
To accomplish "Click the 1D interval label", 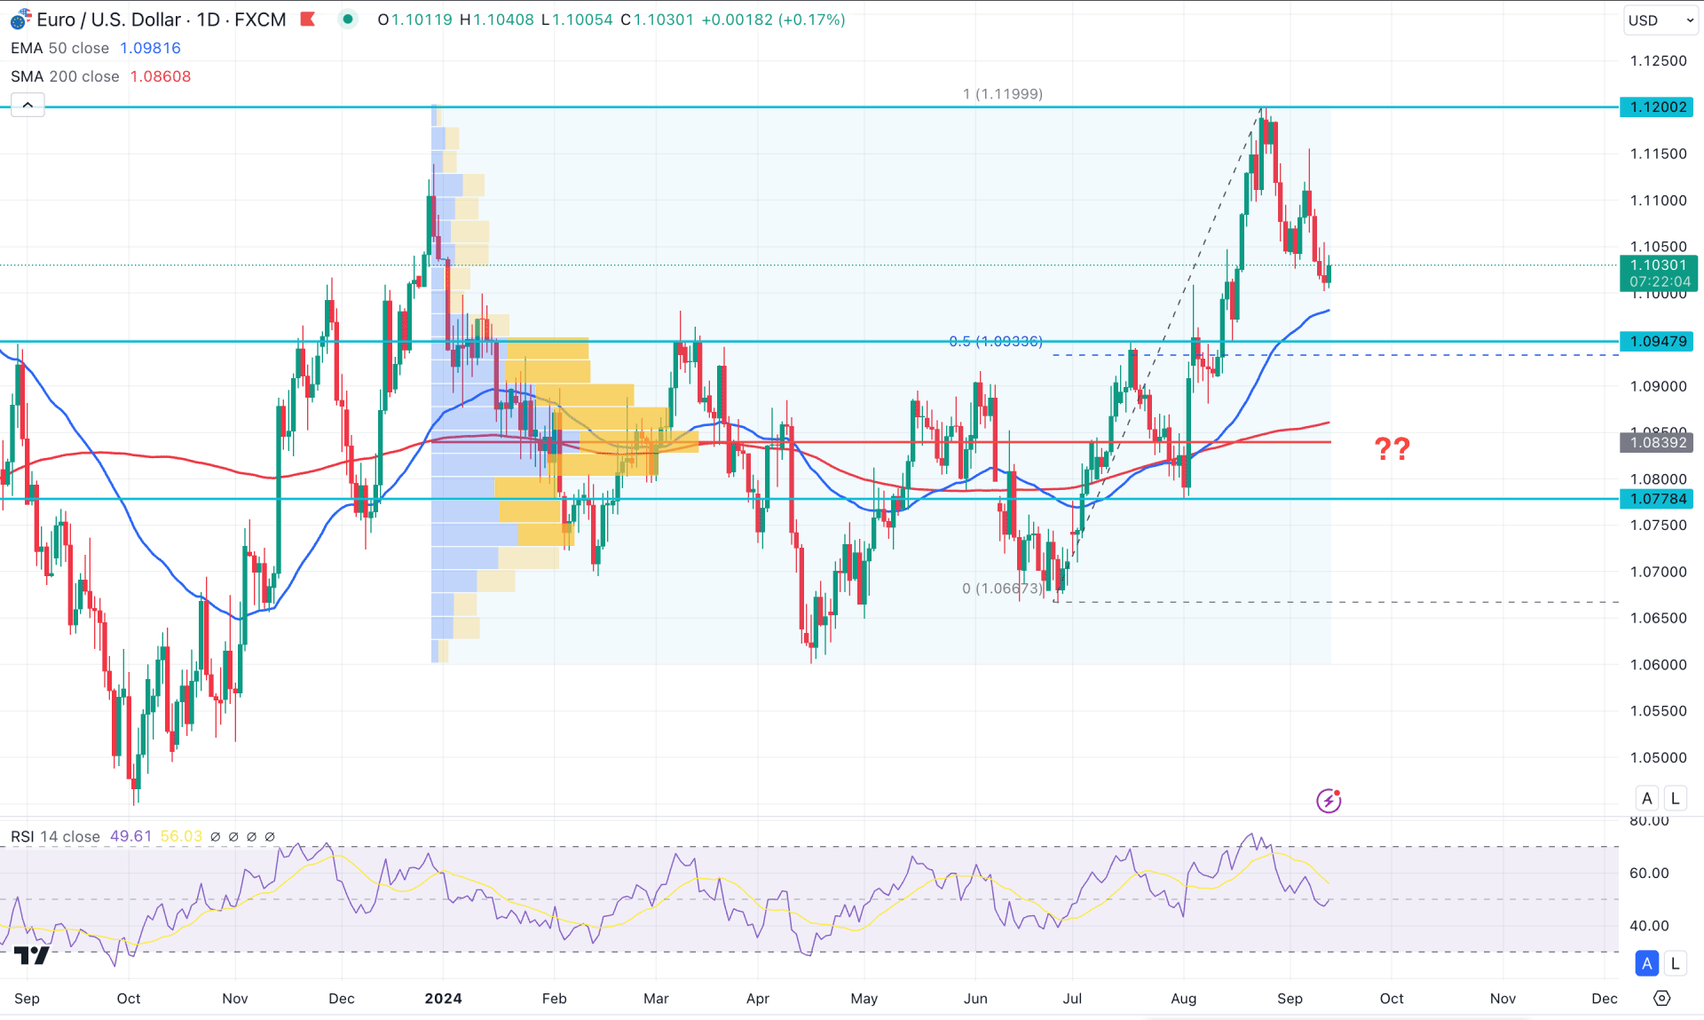I will coord(209,20).
